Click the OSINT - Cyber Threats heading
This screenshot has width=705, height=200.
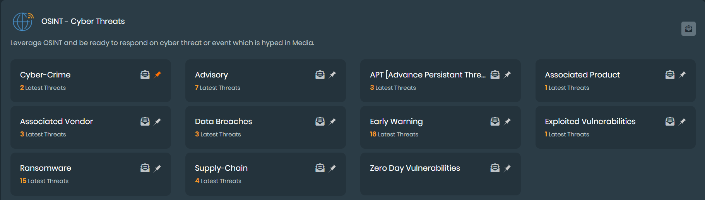(83, 21)
